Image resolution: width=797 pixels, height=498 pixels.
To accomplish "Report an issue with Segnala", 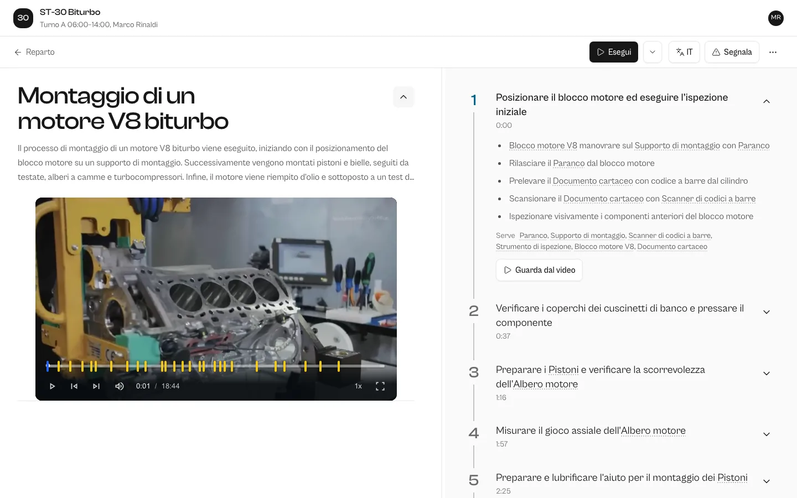I will pos(732,52).
